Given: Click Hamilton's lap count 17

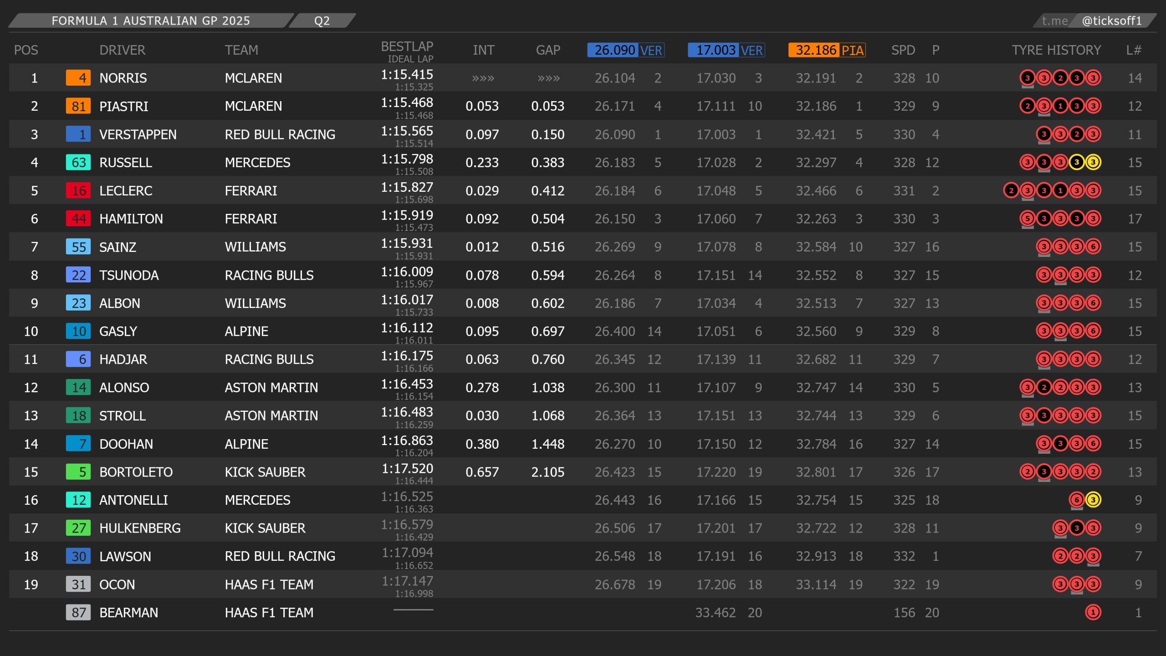Looking at the screenshot, I should tap(1135, 219).
